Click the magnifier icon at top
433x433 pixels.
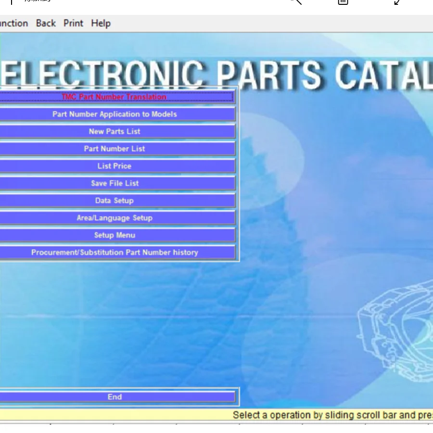295,1
